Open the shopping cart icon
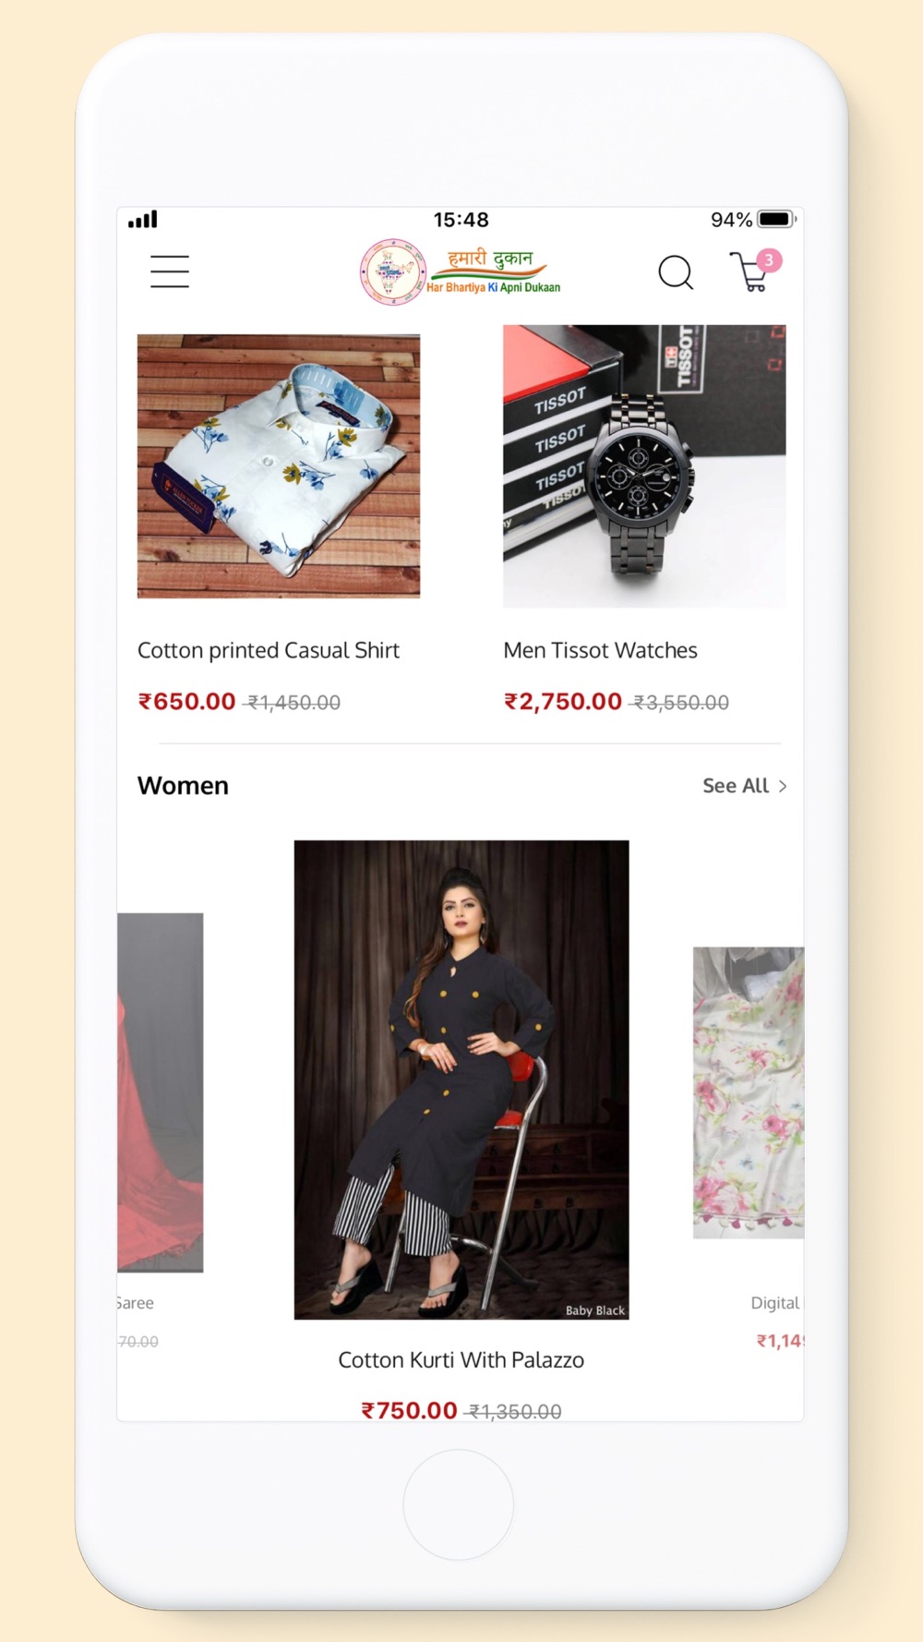Screen dimensions: 923x1642 tap(749, 272)
